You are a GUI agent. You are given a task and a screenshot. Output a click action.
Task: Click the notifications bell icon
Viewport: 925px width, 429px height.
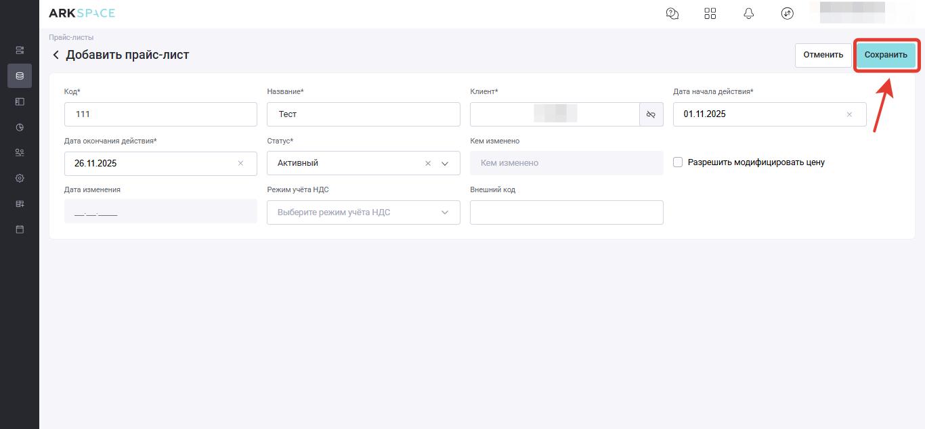click(x=749, y=14)
